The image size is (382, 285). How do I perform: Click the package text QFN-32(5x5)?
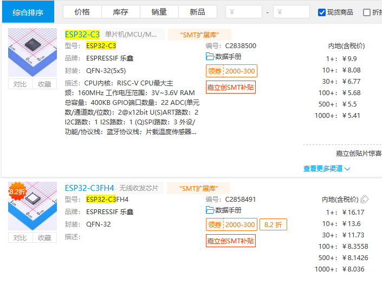pyautogui.click(x=106, y=70)
